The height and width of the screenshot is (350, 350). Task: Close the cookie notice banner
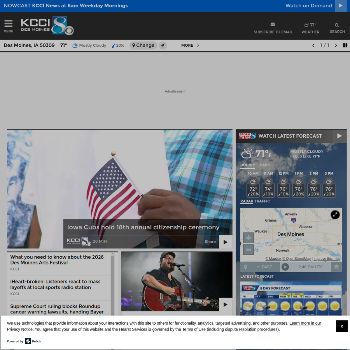point(341,326)
